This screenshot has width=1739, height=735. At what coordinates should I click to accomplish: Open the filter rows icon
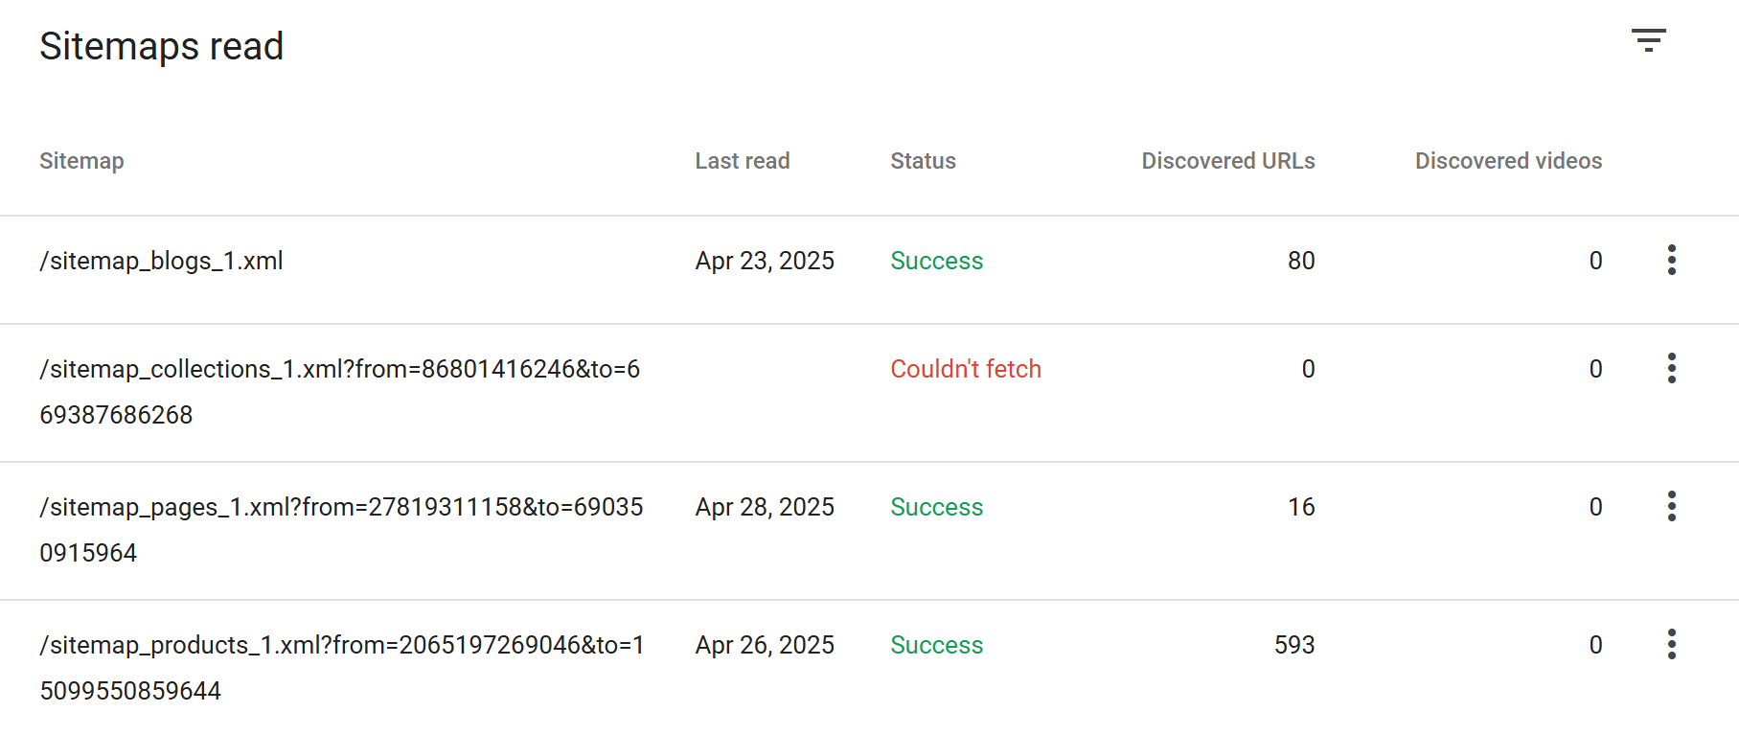1648,40
